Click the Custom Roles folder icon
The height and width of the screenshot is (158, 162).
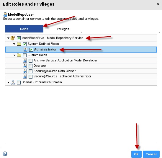pyautogui.click(x=19, y=55)
